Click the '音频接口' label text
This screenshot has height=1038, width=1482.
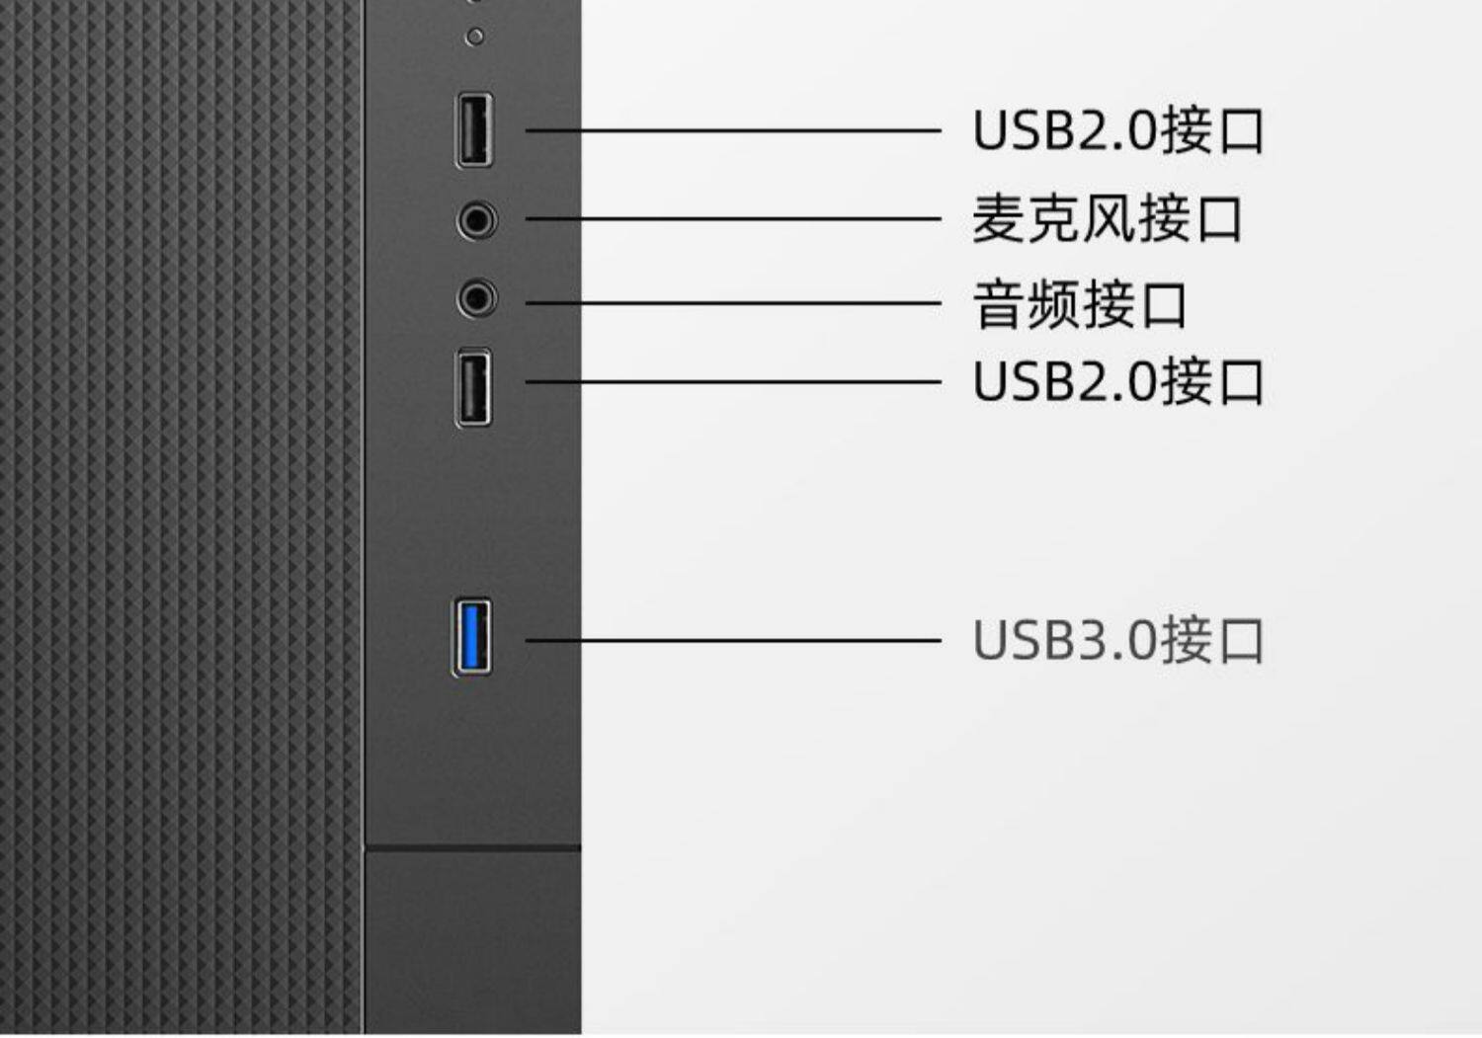[x=1080, y=304]
